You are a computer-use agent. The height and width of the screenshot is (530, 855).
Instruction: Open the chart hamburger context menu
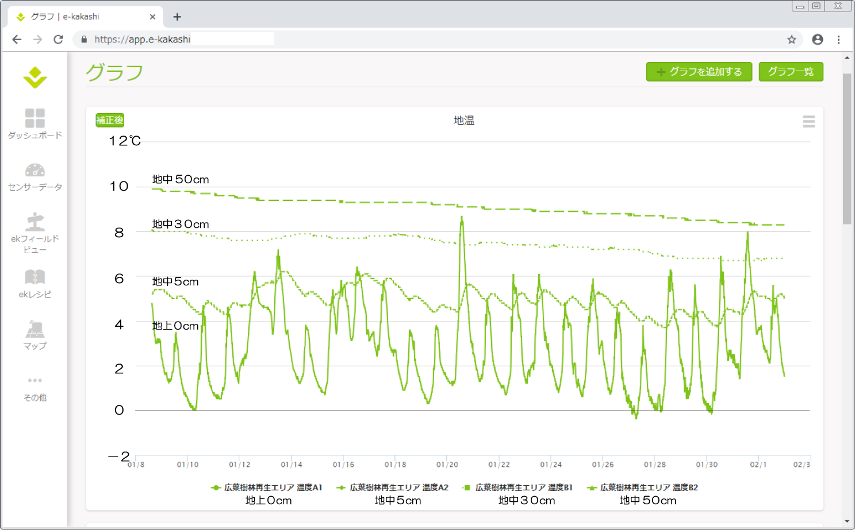(x=808, y=121)
